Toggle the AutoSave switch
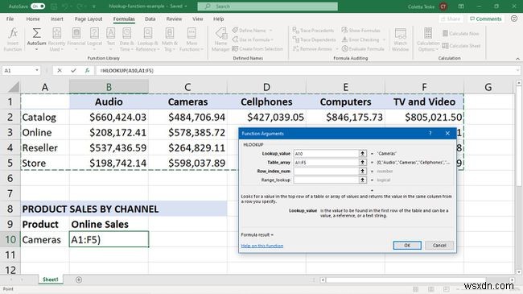 pyautogui.click(x=38, y=6)
